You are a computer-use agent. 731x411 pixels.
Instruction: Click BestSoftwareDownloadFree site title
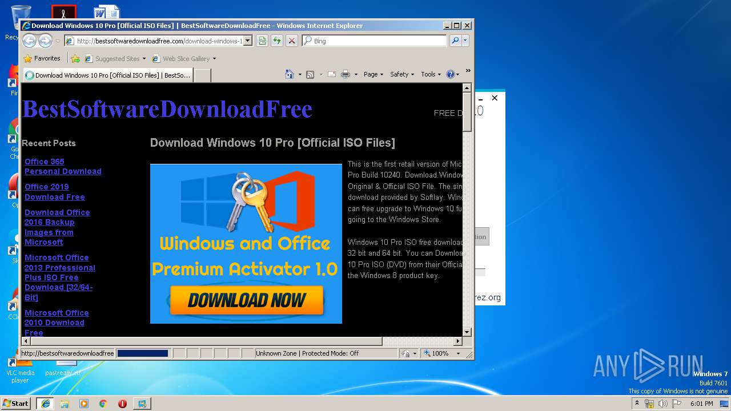point(167,108)
